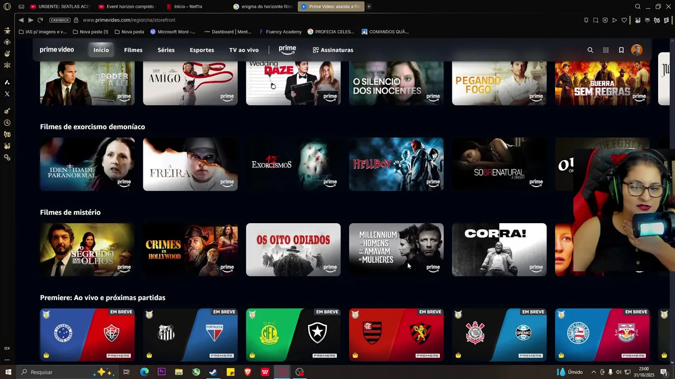Open the Corra! movie thumbnail
The width and height of the screenshot is (675, 379).
(499, 250)
